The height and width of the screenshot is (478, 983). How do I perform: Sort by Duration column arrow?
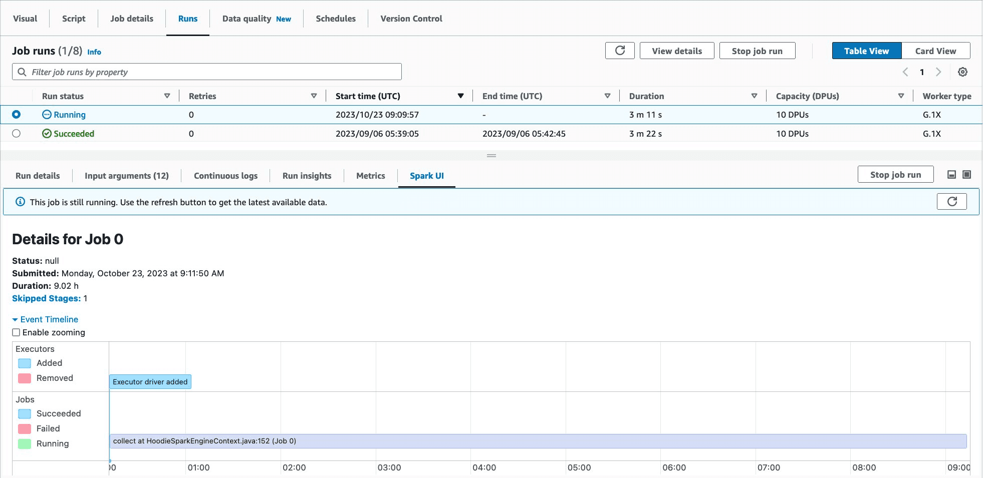[x=754, y=96]
